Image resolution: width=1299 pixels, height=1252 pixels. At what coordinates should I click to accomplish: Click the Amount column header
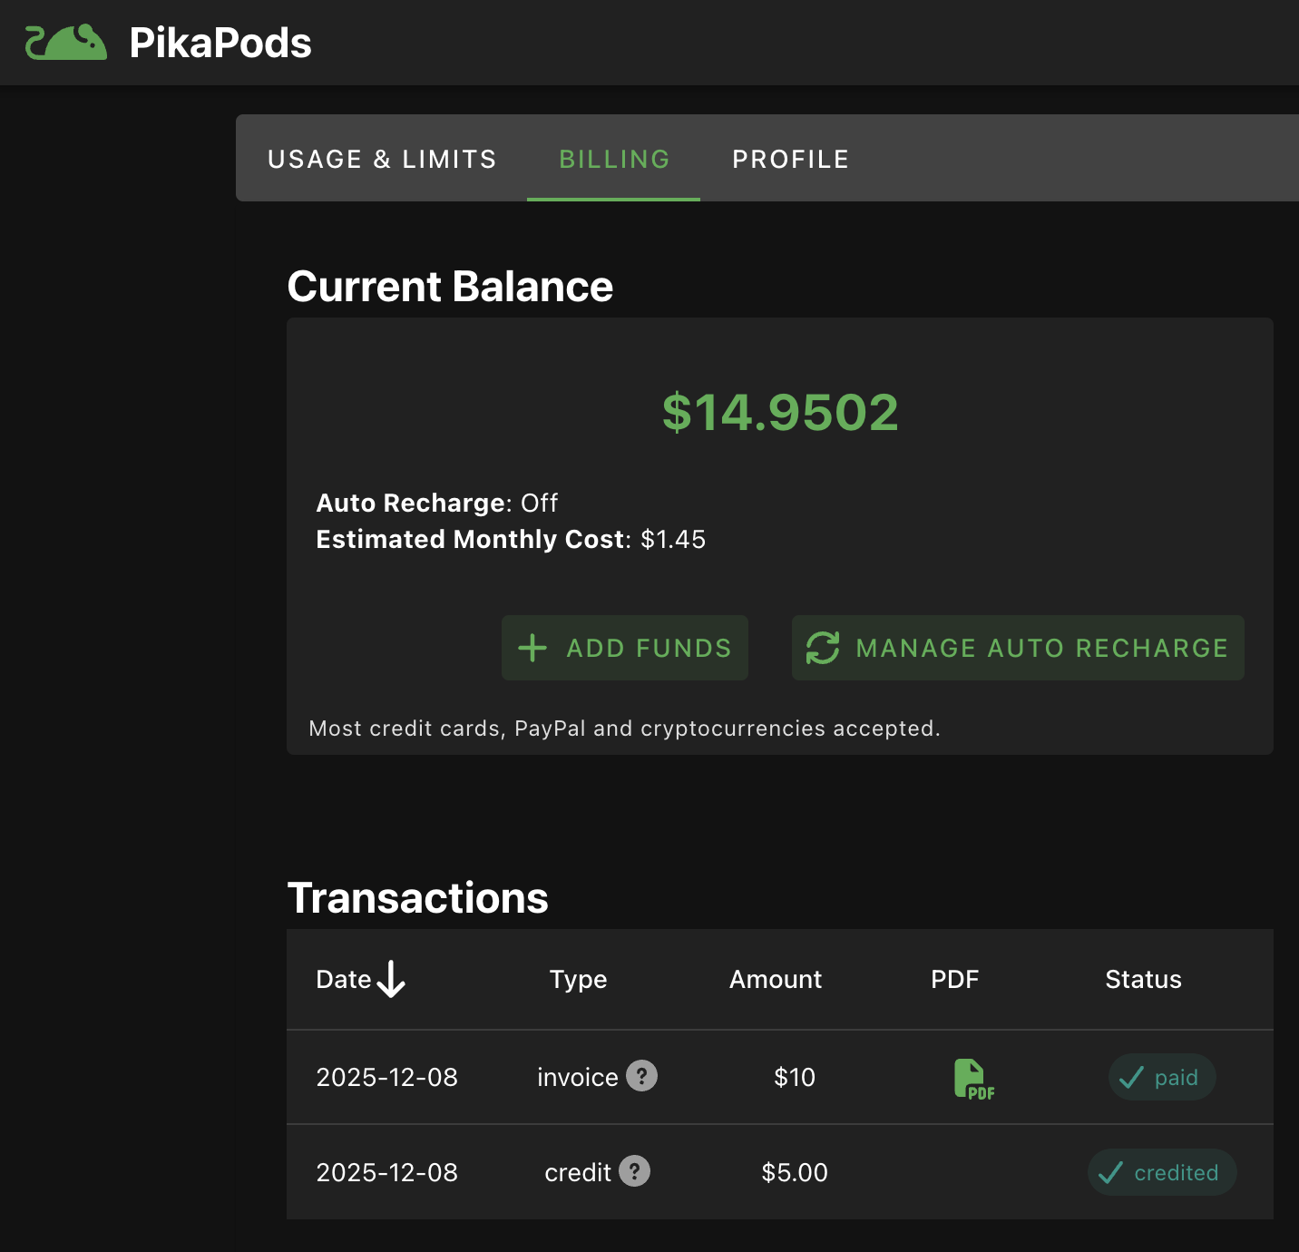pos(776,980)
